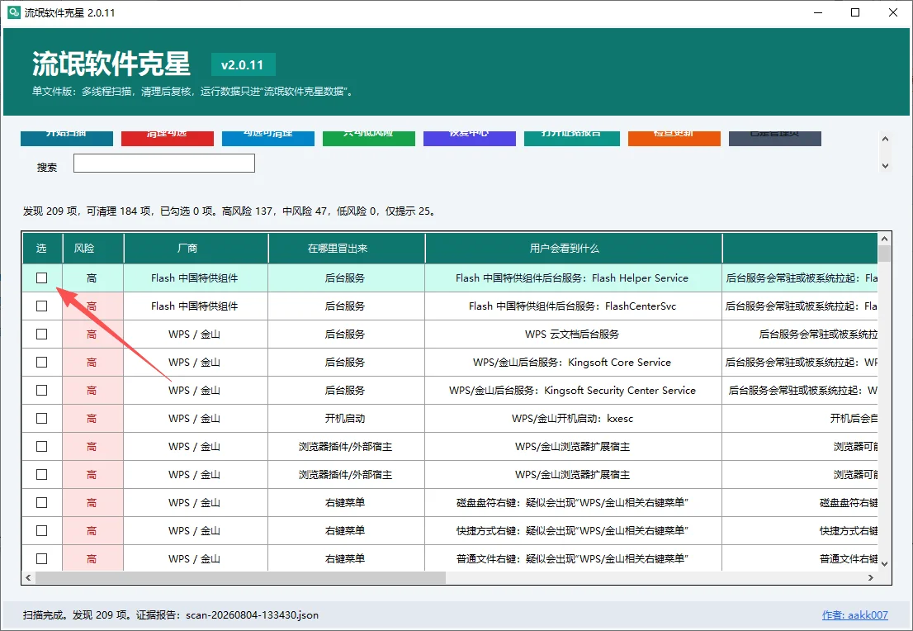
Task: Click the teal 打开证据报告 button
Action: coord(572,138)
